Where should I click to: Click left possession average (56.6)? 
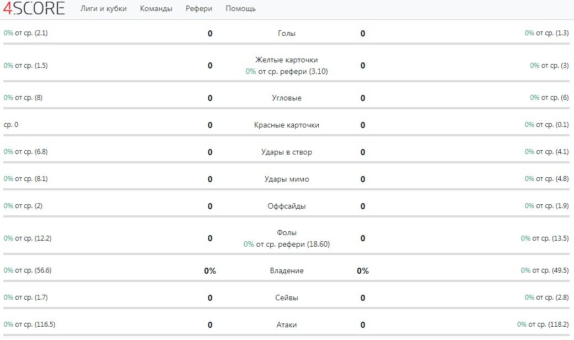(x=28, y=270)
